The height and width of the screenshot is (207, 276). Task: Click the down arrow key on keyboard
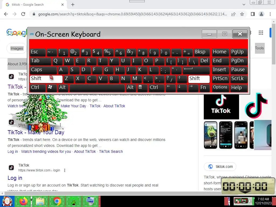coord(182,88)
